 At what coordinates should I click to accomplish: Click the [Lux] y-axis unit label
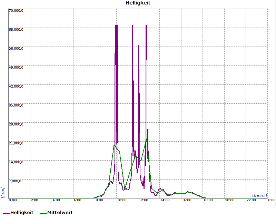click(x=3, y=192)
